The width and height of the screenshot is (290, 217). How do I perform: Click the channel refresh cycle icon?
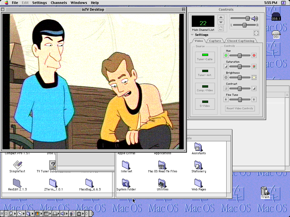(x=221, y=28)
